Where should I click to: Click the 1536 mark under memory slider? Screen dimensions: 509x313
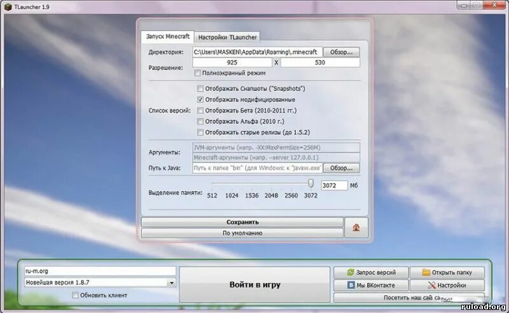[x=251, y=195]
